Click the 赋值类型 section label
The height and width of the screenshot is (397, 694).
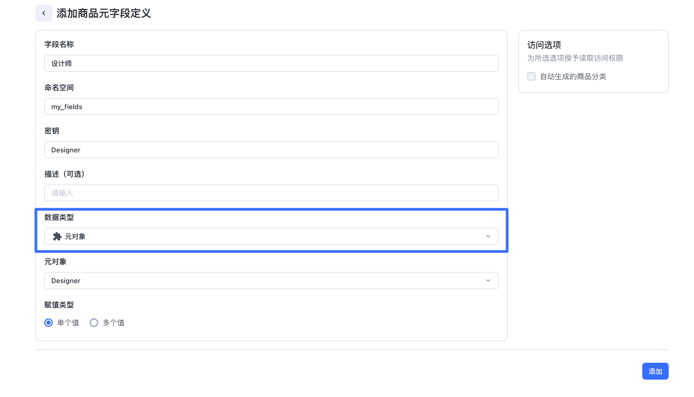(59, 305)
